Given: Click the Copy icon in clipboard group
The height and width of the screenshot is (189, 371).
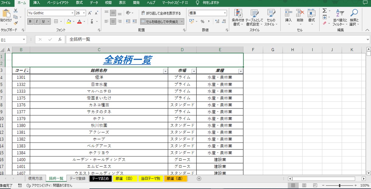Looking at the screenshot, I should click(15, 17).
